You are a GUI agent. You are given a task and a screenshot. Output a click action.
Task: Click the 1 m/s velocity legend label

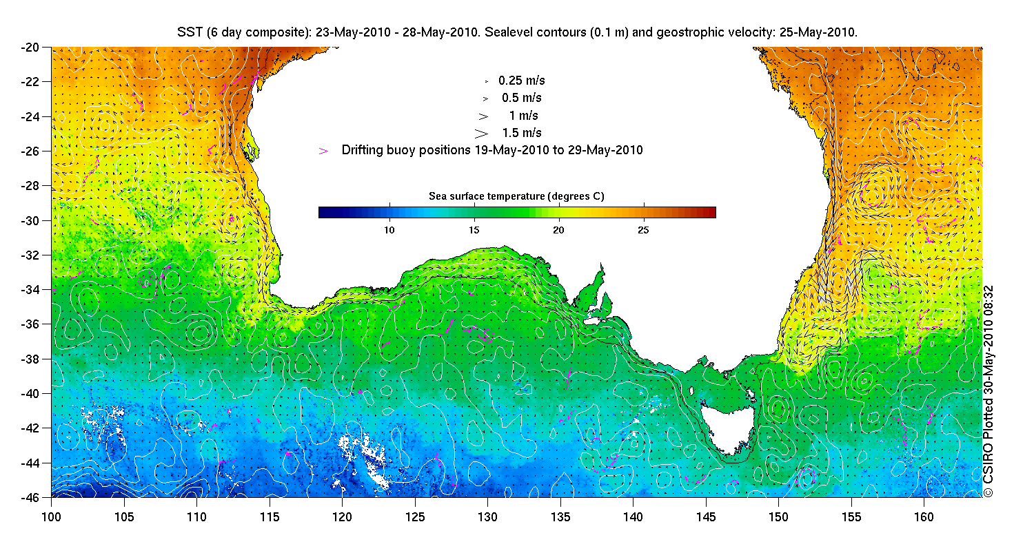[x=523, y=115]
